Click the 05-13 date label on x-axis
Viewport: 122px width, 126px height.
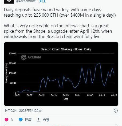pyautogui.click(x=102, y=95)
